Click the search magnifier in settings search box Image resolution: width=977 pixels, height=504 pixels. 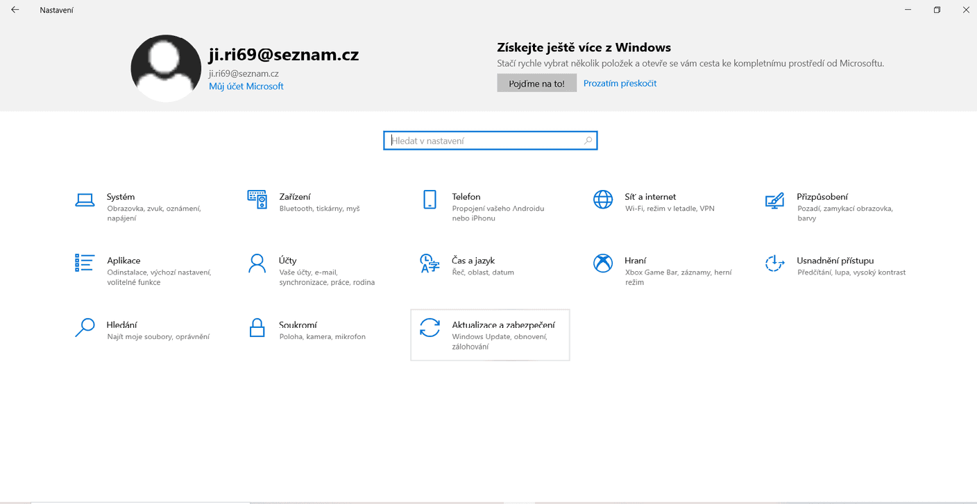pos(588,141)
